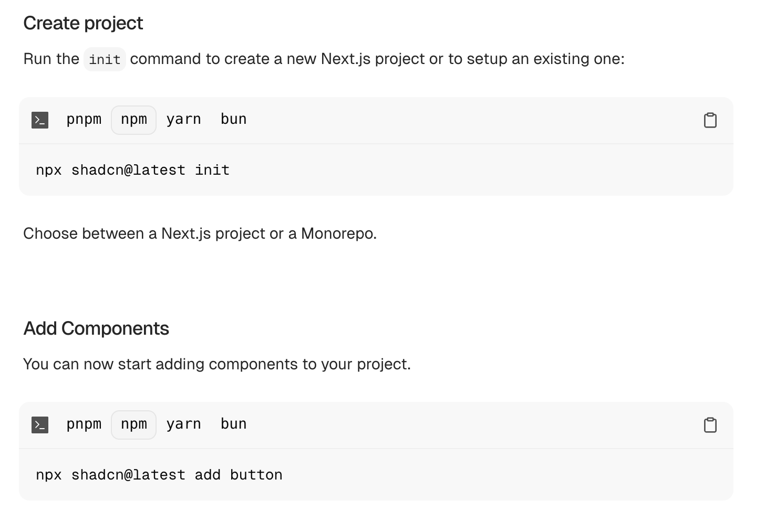Click the 'npx shadcn@latest add button' code line

point(159,475)
